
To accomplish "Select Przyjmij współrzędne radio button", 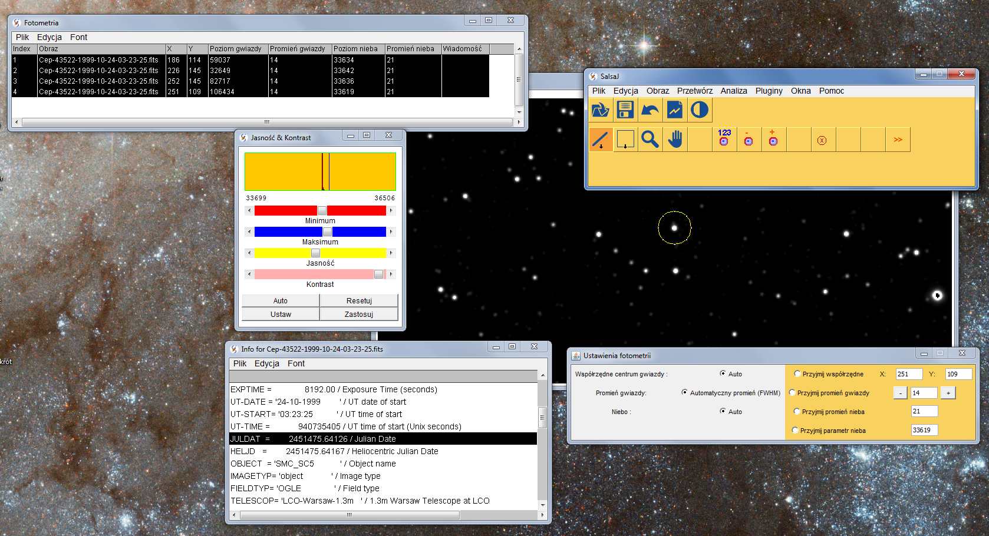I will tap(797, 373).
